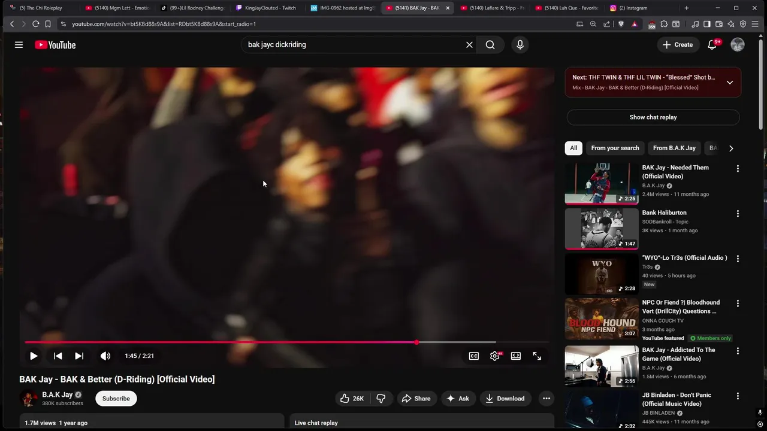Open YouTube notifications bell
This screenshot has width=767, height=431.
click(712, 45)
